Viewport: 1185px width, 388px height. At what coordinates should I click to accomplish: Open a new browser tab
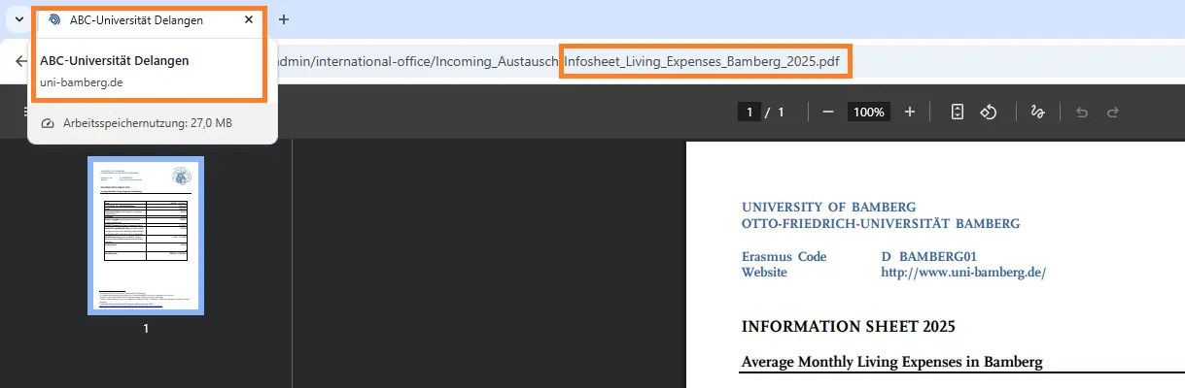pyautogui.click(x=284, y=19)
